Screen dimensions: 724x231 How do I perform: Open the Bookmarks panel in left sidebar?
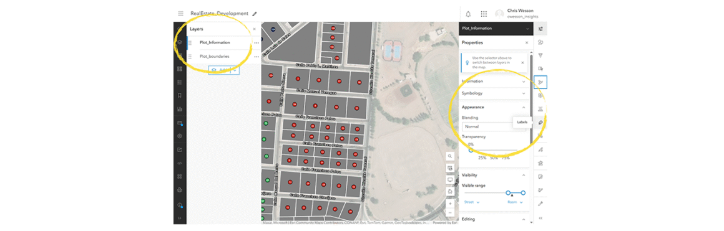[180, 95]
